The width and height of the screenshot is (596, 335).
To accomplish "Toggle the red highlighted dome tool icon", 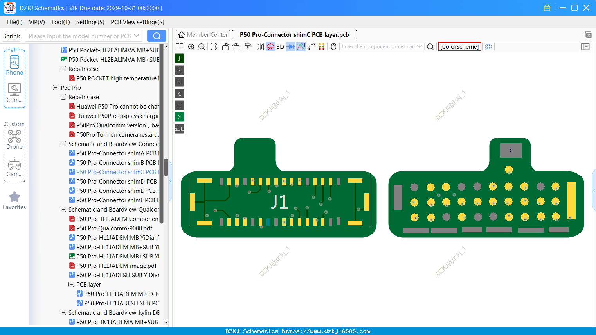I will click(270, 46).
